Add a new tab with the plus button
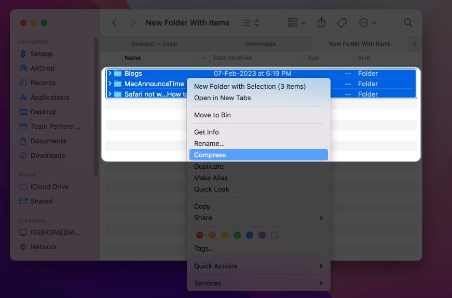The width and height of the screenshot is (452, 298). 415,44
